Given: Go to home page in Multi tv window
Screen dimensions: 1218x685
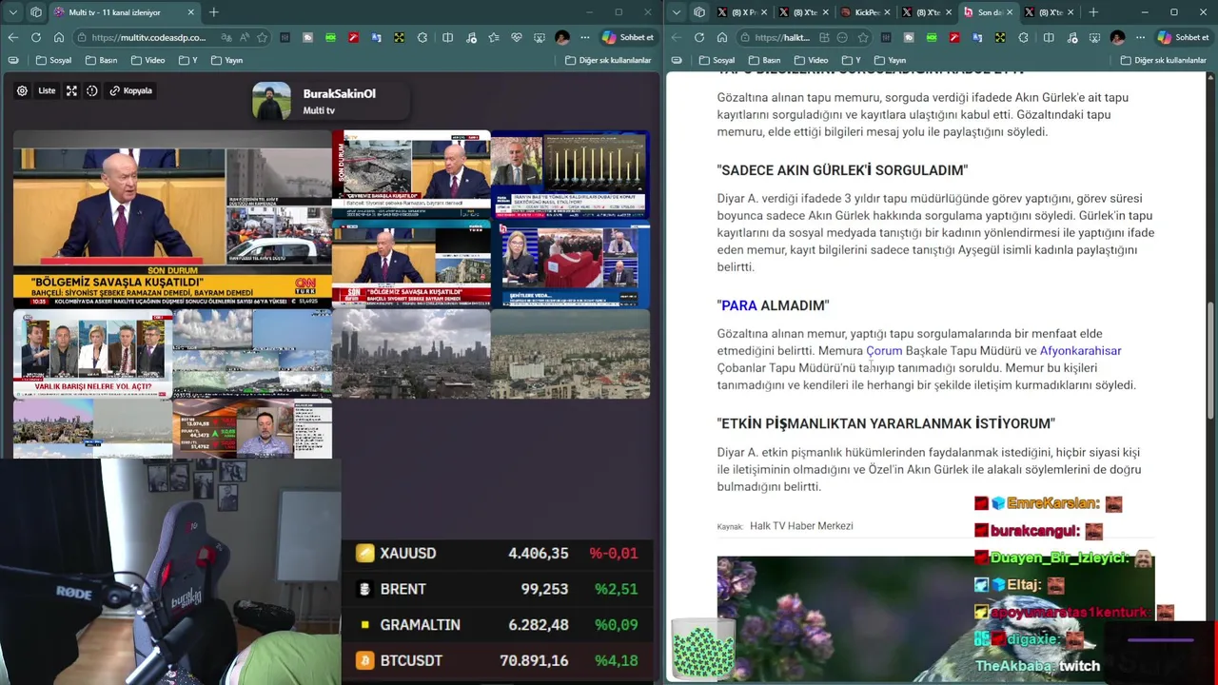Looking at the screenshot, I should (x=58, y=37).
